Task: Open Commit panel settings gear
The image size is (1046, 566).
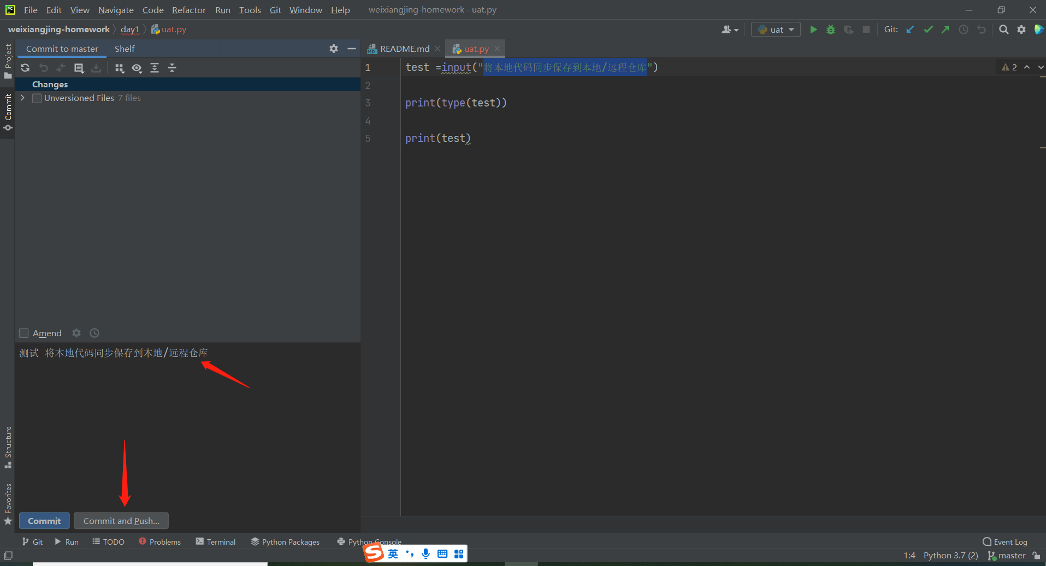Action: (334, 49)
